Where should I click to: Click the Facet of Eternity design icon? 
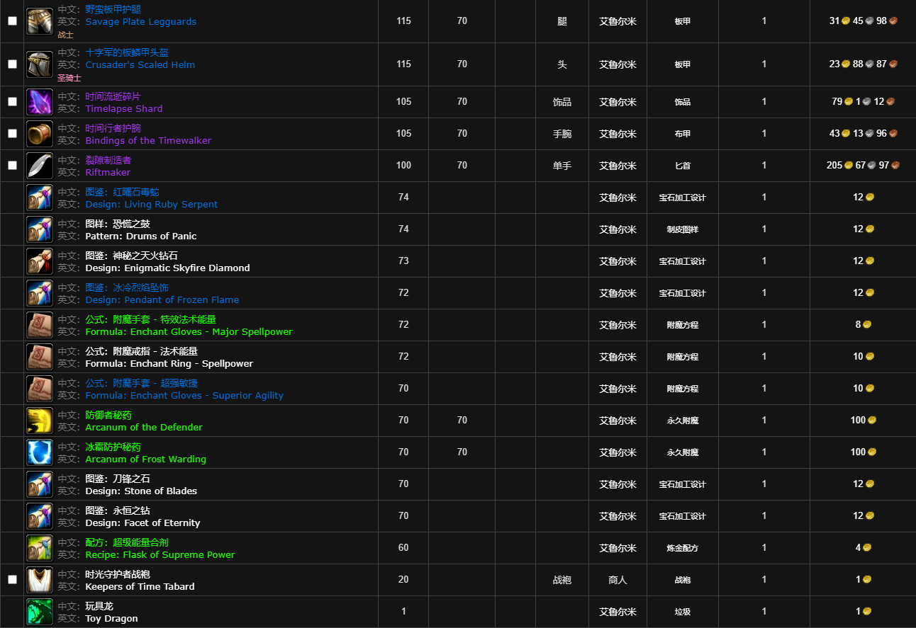(x=39, y=516)
